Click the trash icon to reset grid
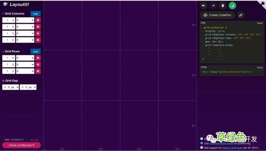This screenshot has width=266, height=151. pos(223,5)
